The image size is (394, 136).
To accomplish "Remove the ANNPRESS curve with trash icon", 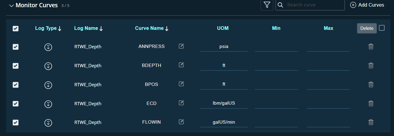I will click(371, 46).
